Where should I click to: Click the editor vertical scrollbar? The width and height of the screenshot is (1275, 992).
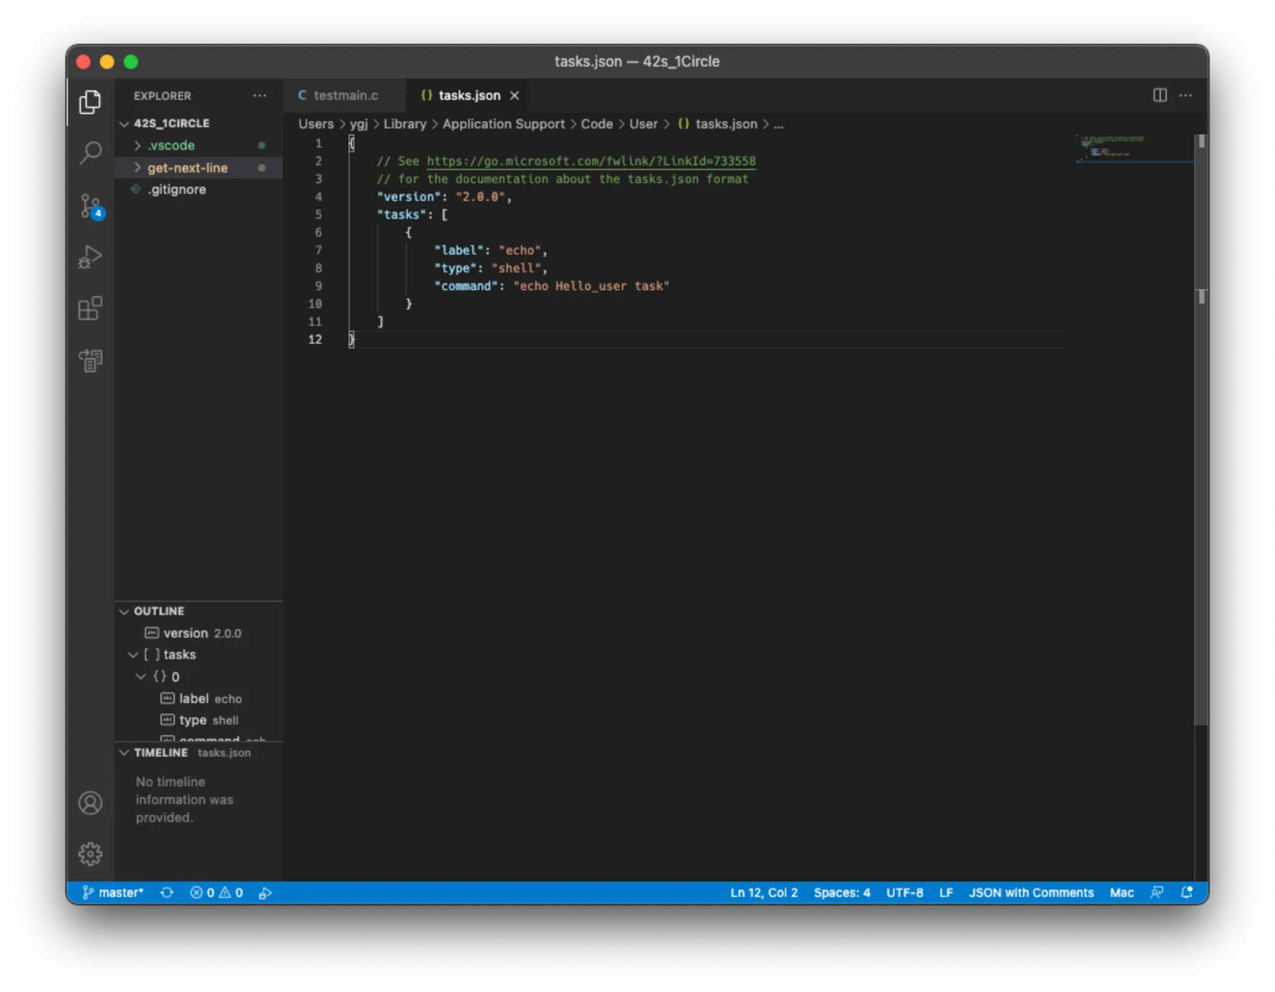pos(1201,436)
